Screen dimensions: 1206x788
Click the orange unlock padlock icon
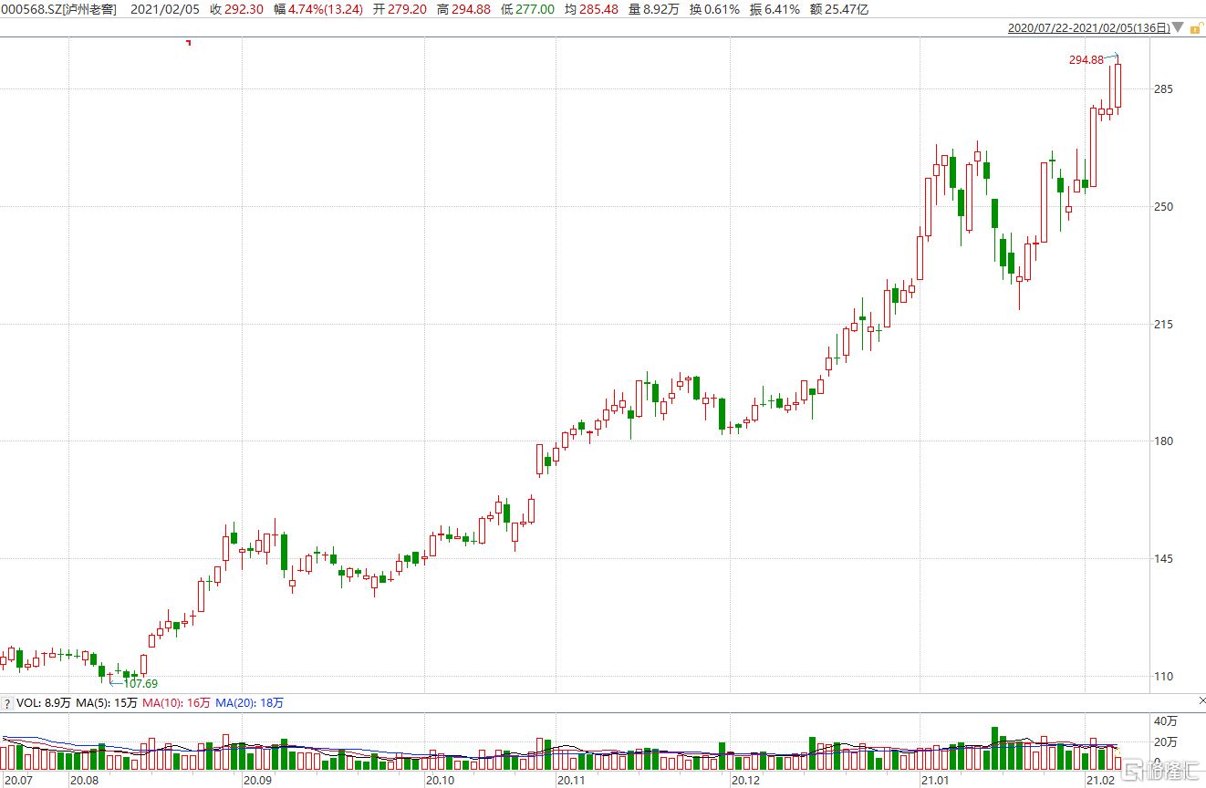coord(1195,28)
